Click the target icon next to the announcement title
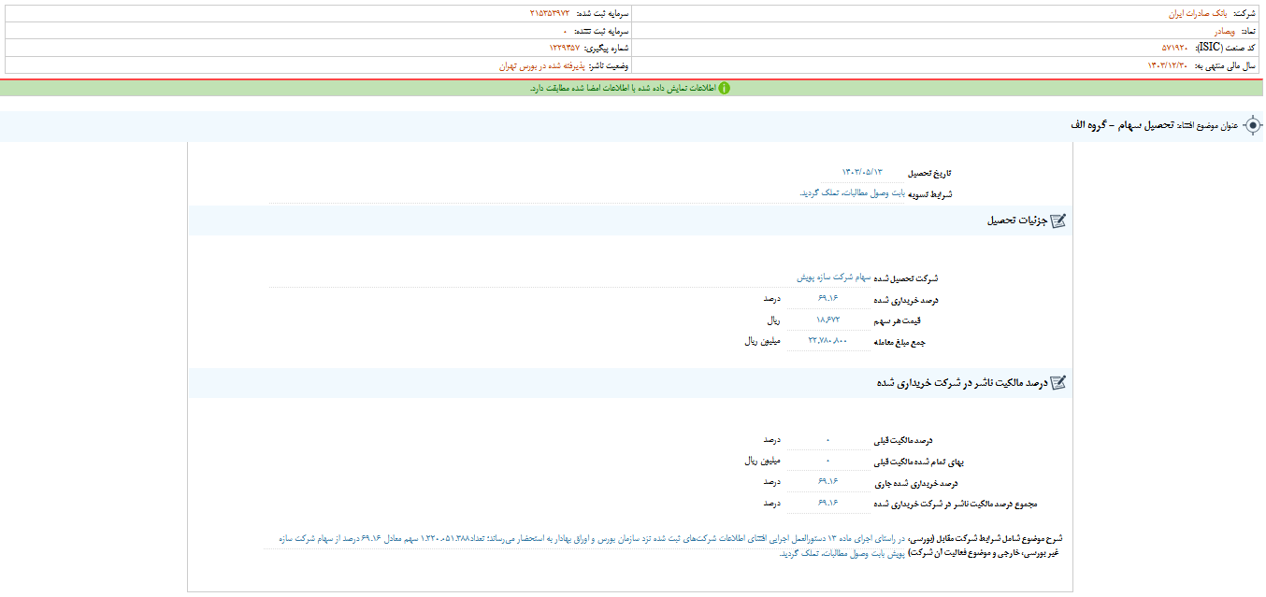 tap(1253, 126)
